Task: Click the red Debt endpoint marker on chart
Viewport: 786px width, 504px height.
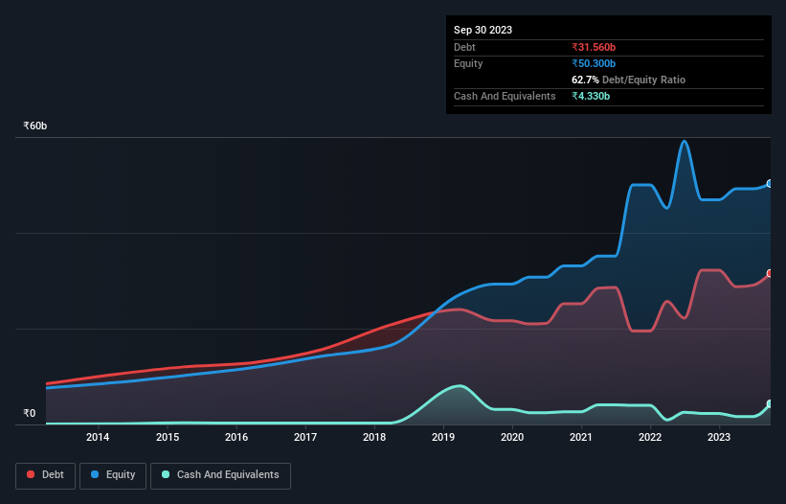Action: coord(770,273)
